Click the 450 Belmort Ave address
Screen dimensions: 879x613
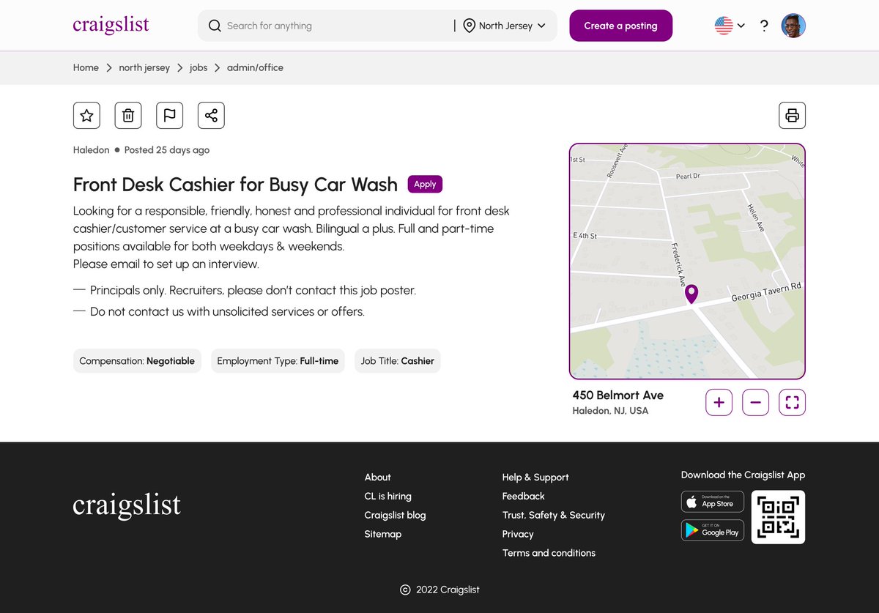(x=617, y=395)
